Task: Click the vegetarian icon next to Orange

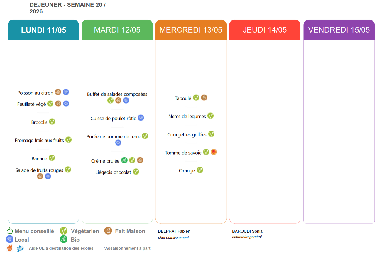Action: pos(200,170)
